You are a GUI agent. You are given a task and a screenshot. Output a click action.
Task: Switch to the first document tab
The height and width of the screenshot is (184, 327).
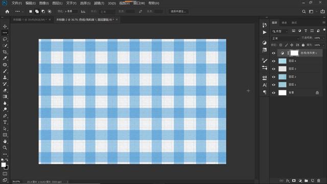point(30,19)
